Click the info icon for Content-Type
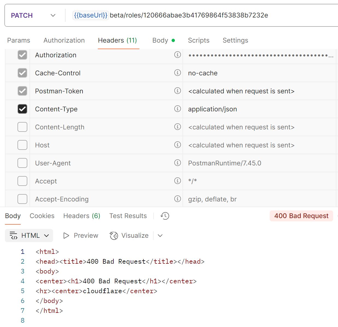Screen dimensions: 338x327 (x=178, y=109)
